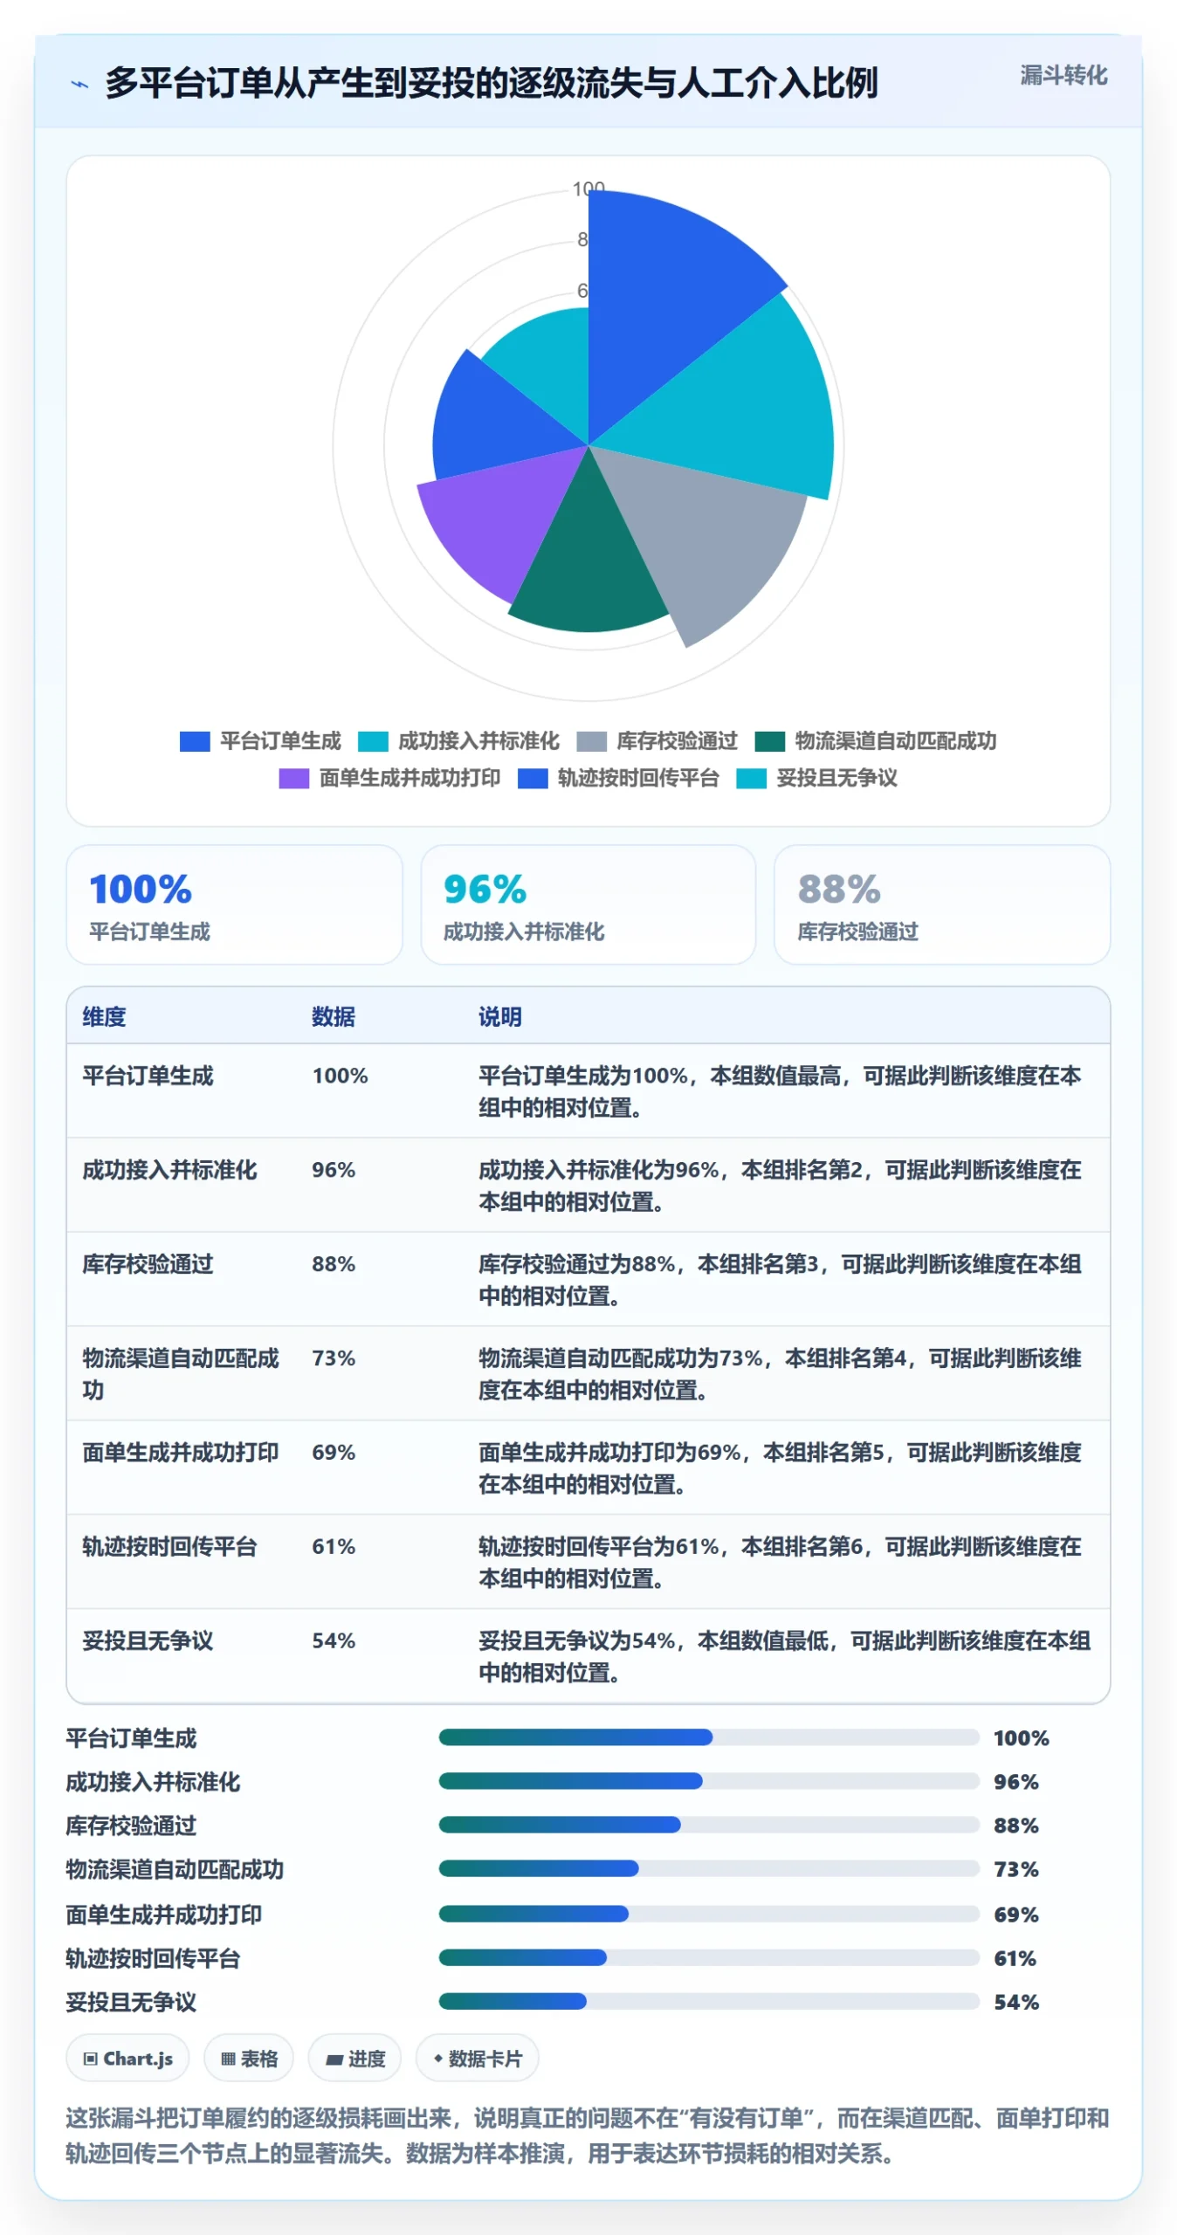Screen dimensions: 1177x2235
Task: Click the 数据卡片 tag chip
Action: coord(477,2059)
